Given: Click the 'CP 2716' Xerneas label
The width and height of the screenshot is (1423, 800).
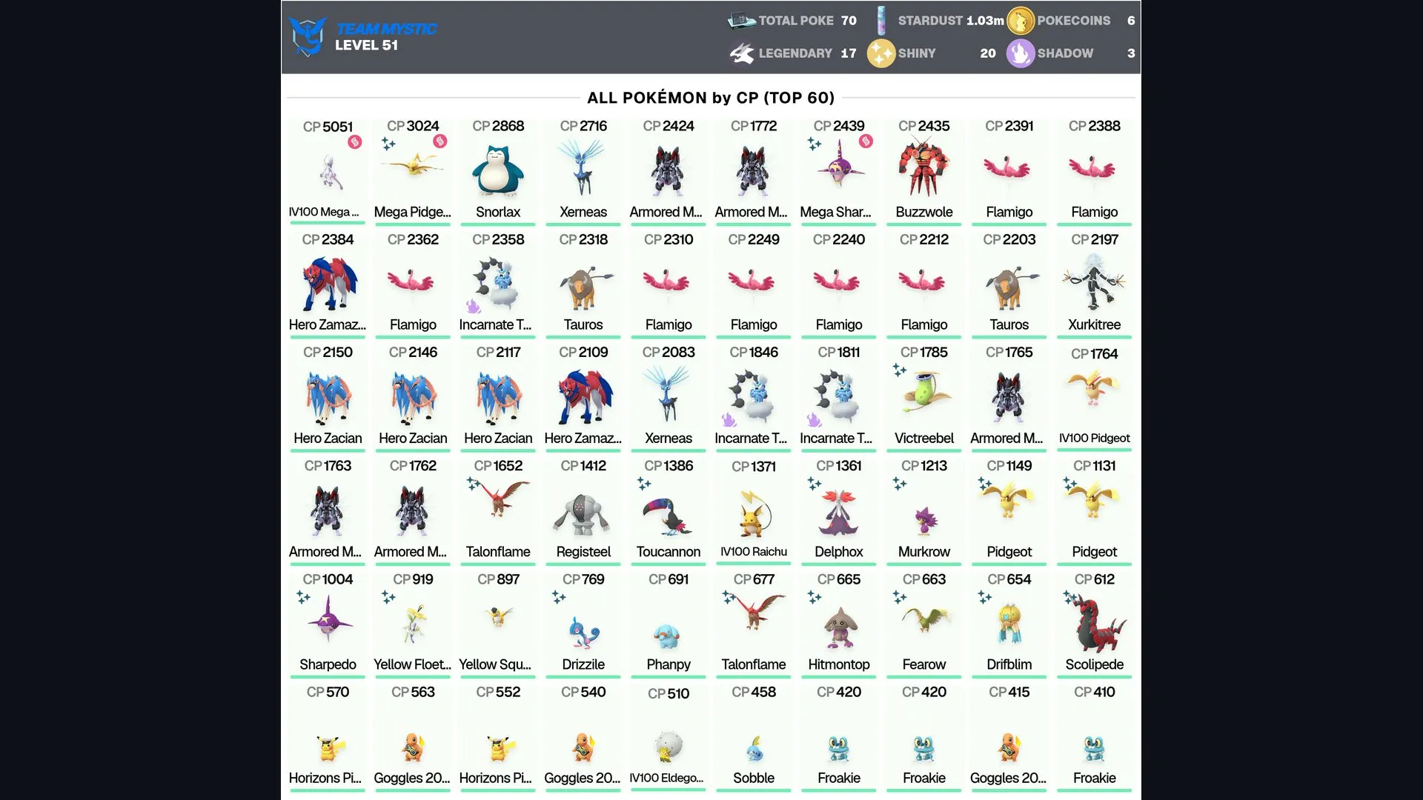Looking at the screenshot, I should 583,126.
